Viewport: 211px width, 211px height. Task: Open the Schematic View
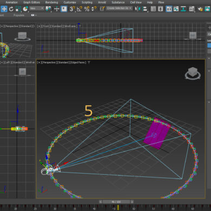coord(183,9)
